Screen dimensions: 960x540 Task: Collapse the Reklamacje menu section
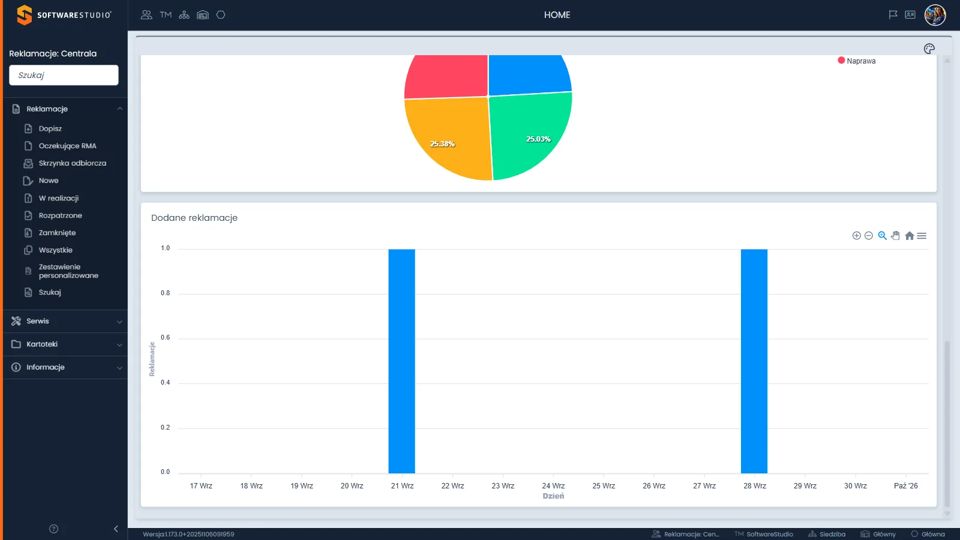(x=65, y=109)
